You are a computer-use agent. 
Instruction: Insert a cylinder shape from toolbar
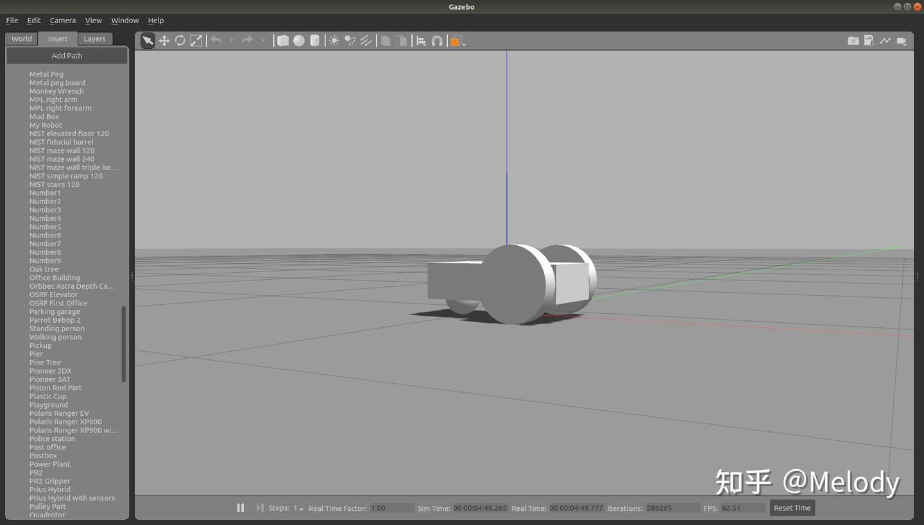pyautogui.click(x=314, y=41)
